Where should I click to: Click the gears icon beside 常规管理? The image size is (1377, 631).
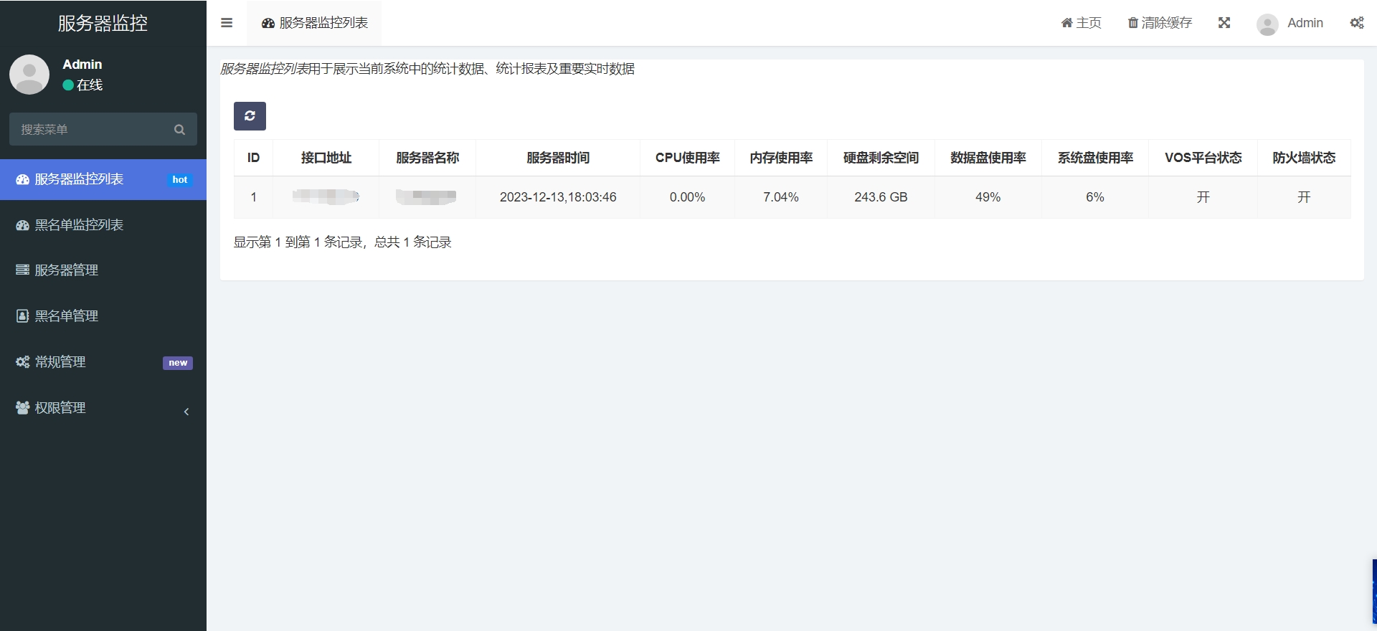23,362
